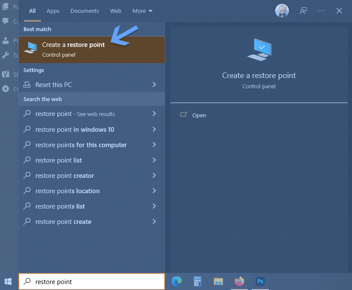
Task: Click the large restore point preview icon
Action: click(x=259, y=49)
